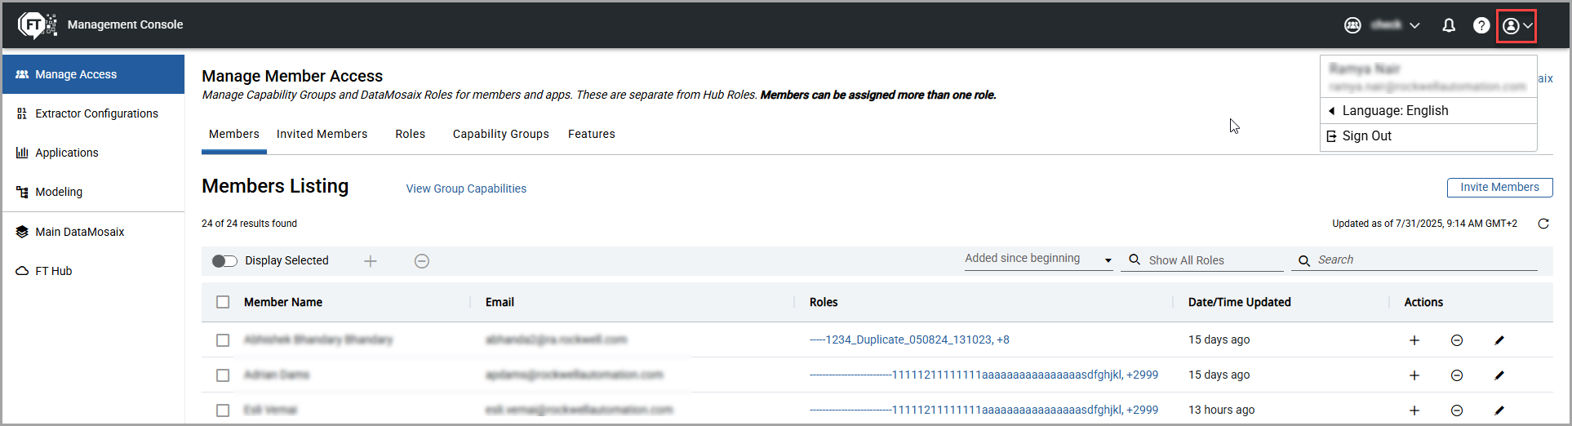Check the select-all Member Name header checkbox

point(223,302)
